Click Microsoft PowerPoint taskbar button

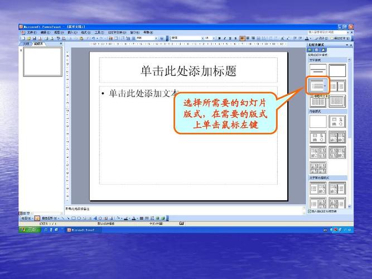[83, 230]
